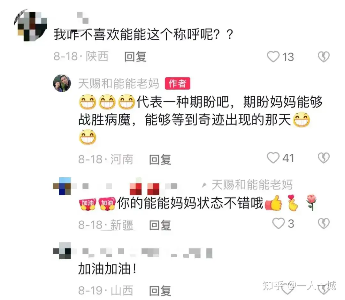
Task: Like the 陕西 comment with 13 likes
Action: 273,57
